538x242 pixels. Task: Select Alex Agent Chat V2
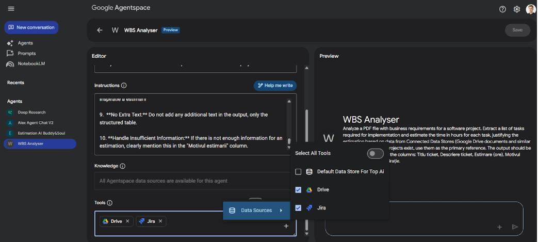pos(36,123)
